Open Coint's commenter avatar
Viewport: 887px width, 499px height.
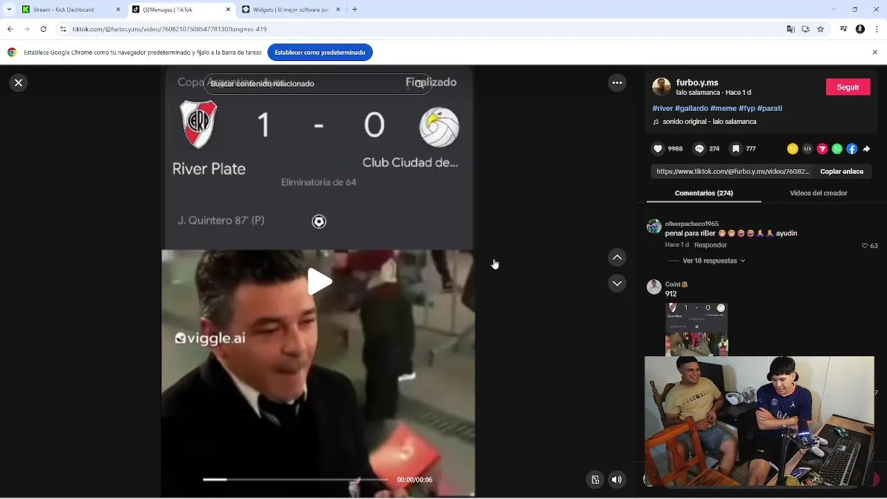point(654,287)
